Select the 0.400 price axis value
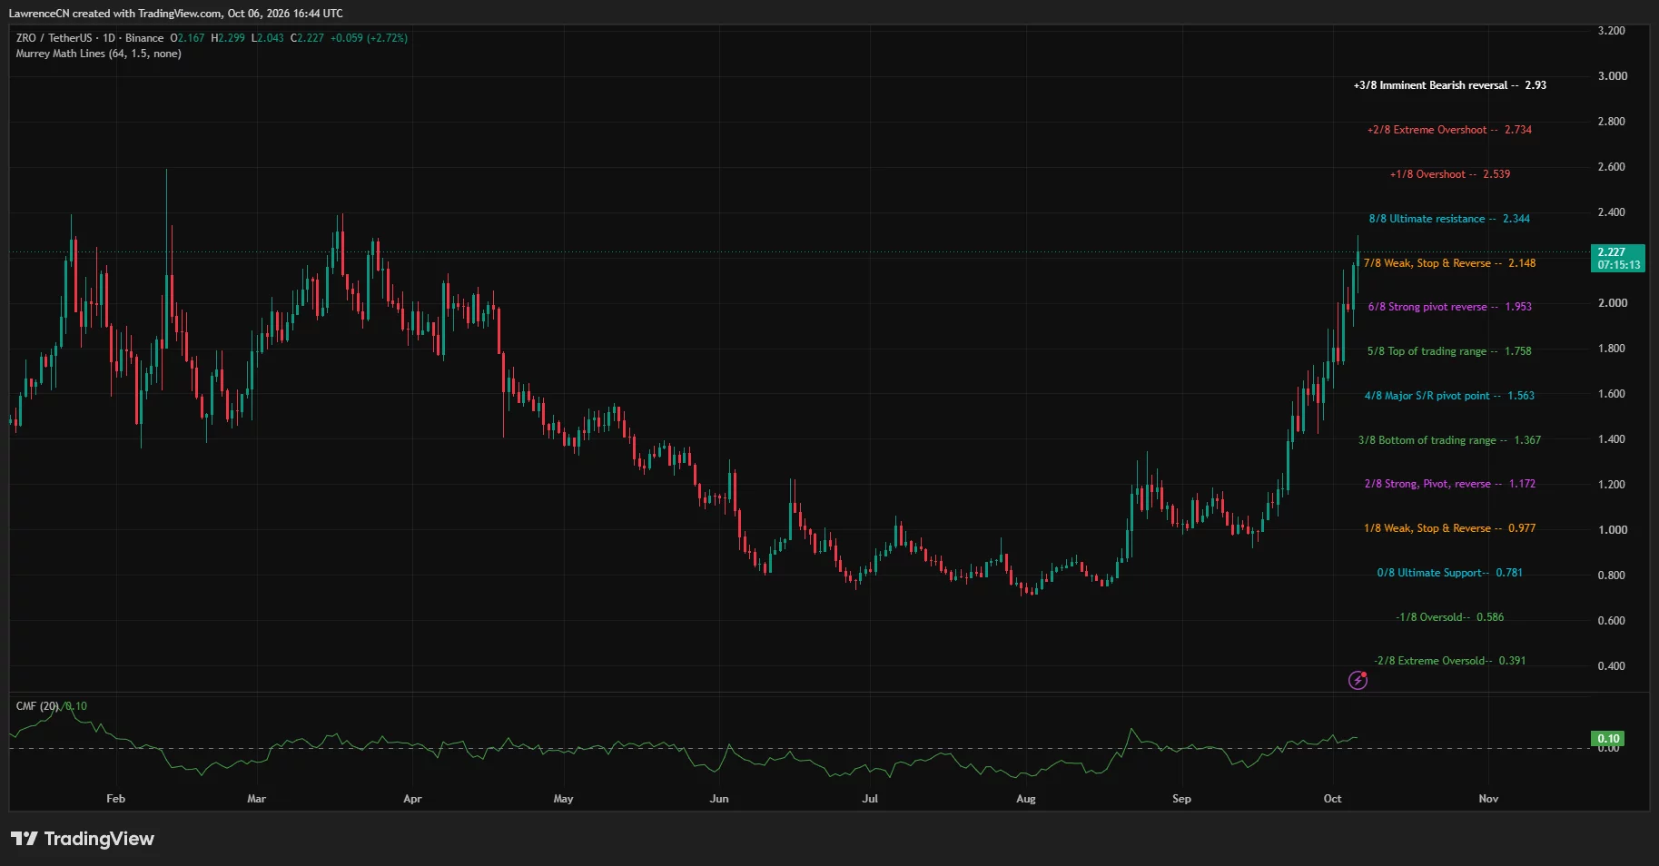 click(1612, 666)
